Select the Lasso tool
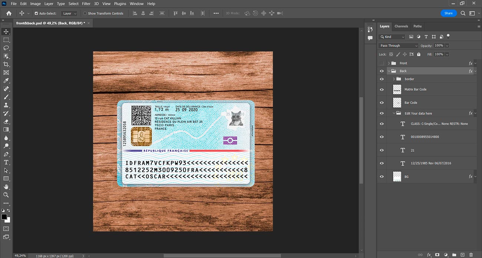The image size is (482, 258). (x=6, y=48)
